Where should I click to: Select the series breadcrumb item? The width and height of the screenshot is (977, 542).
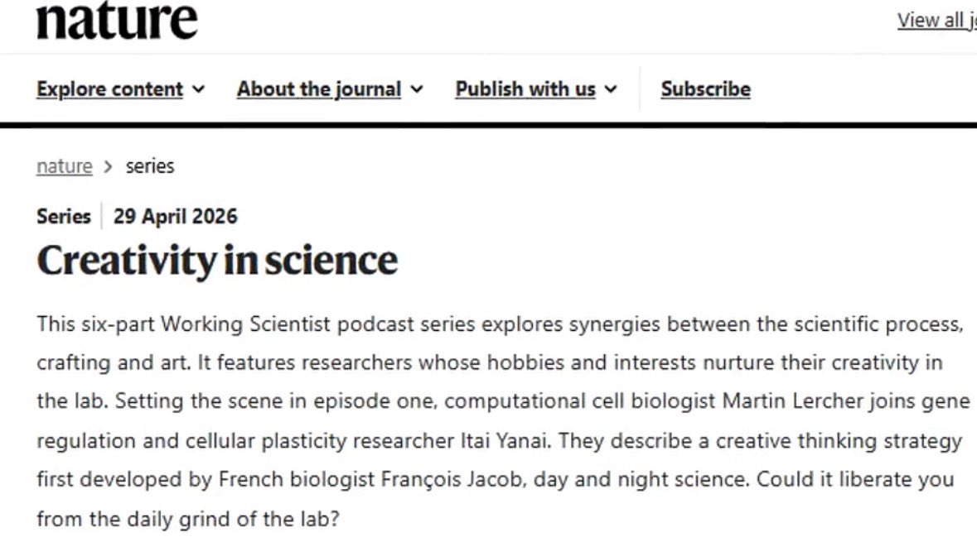tap(150, 166)
